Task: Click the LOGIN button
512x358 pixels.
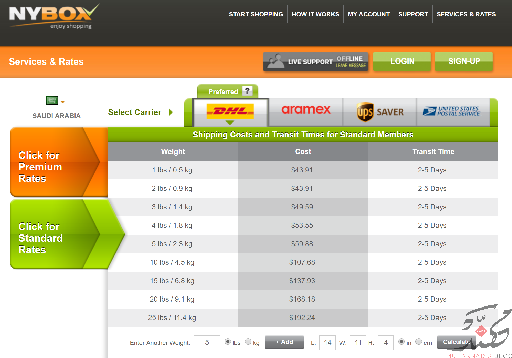Action: pyautogui.click(x=402, y=61)
